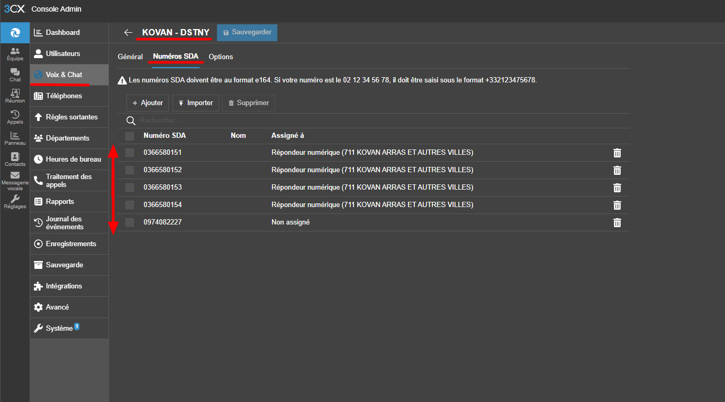Viewport: 725px width, 402px height.
Task: Click the Non assigné cell
Action: 291,222
